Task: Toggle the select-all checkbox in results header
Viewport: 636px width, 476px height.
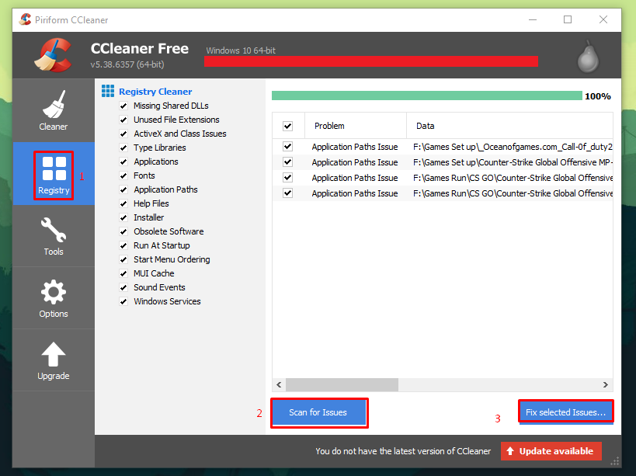Action: tap(287, 126)
